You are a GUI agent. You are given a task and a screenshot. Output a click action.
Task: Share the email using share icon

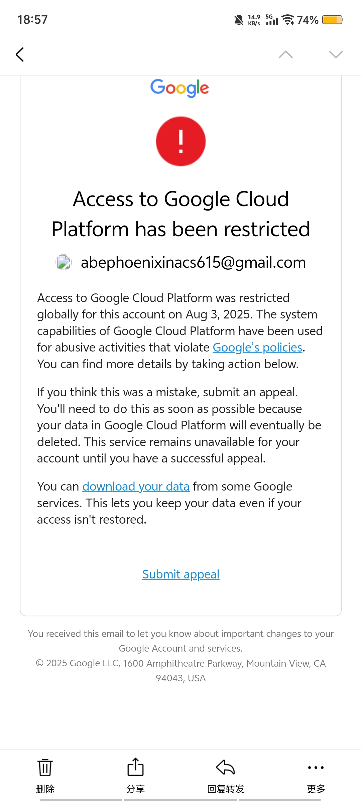[135, 767]
